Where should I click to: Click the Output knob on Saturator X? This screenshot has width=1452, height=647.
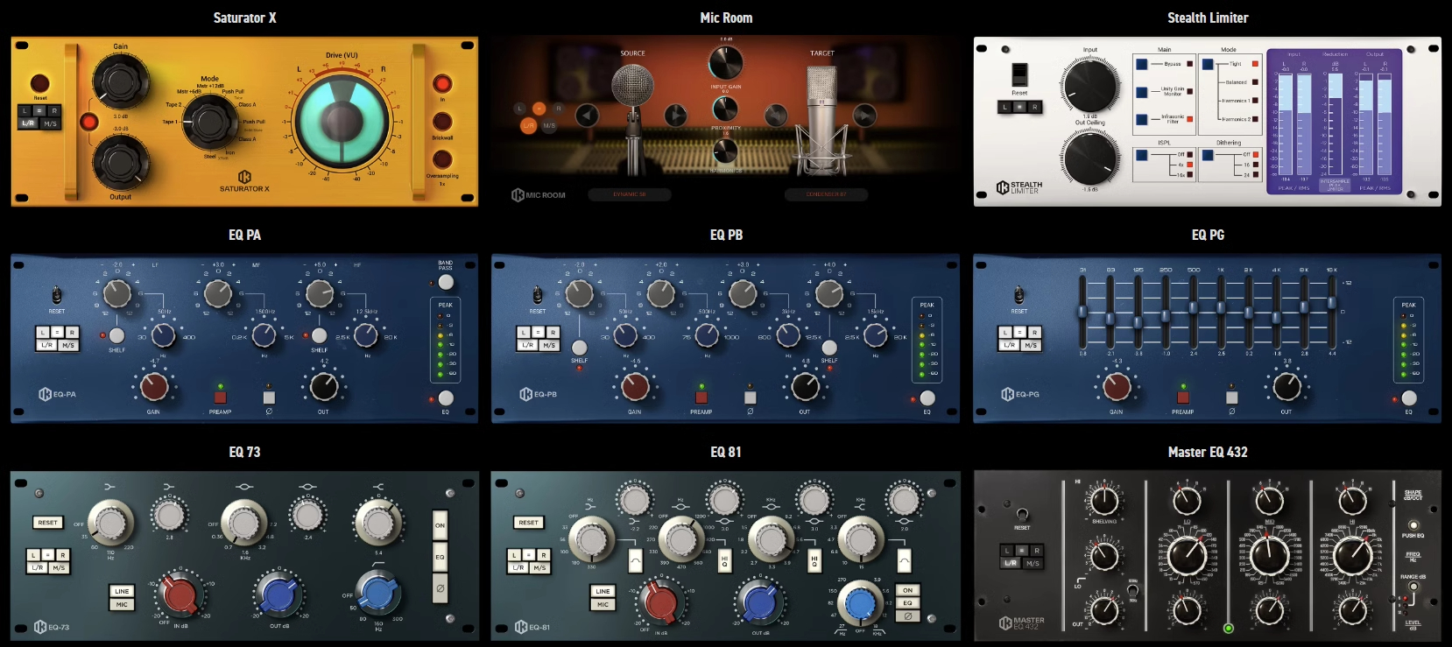click(x=120, y=161)
